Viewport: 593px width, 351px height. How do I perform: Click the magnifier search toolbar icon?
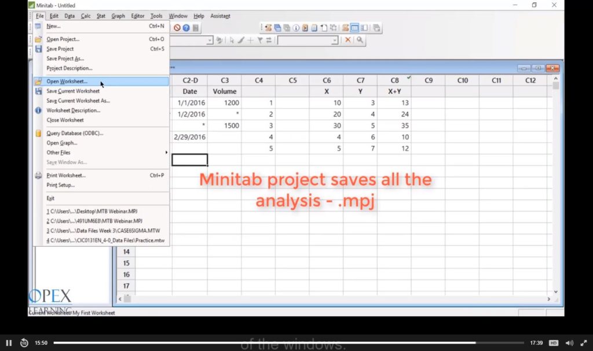360,39
